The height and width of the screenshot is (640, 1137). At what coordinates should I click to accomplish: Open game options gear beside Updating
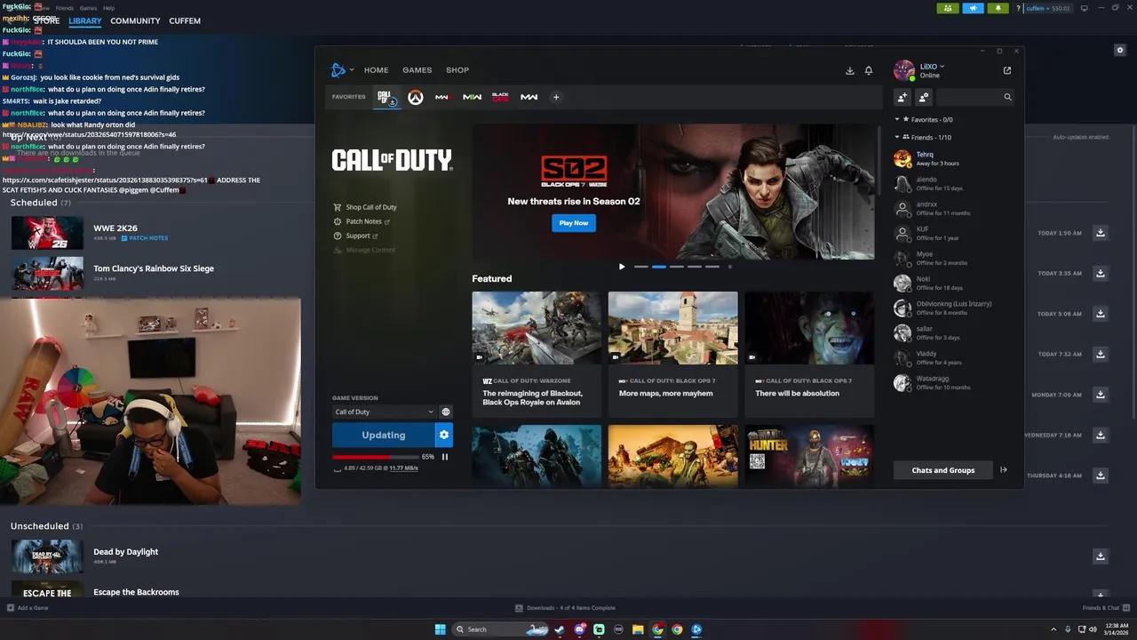click(x=444, y=435)
